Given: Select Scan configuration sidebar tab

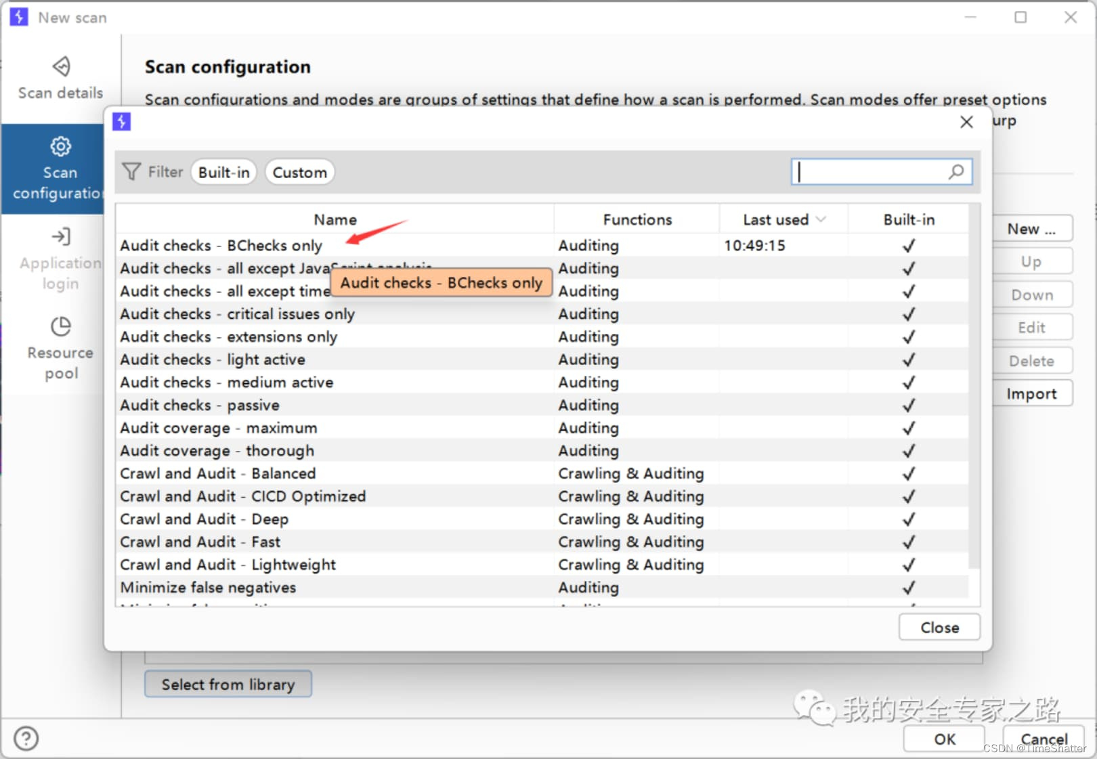Looking at the screenshot, I should (53, 169).
